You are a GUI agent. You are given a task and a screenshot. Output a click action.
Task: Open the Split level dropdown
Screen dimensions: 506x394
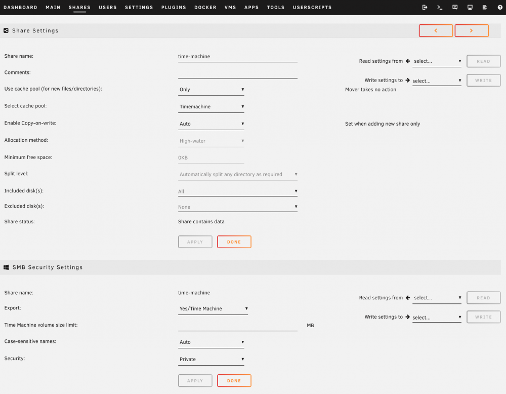tap(237, 174)
